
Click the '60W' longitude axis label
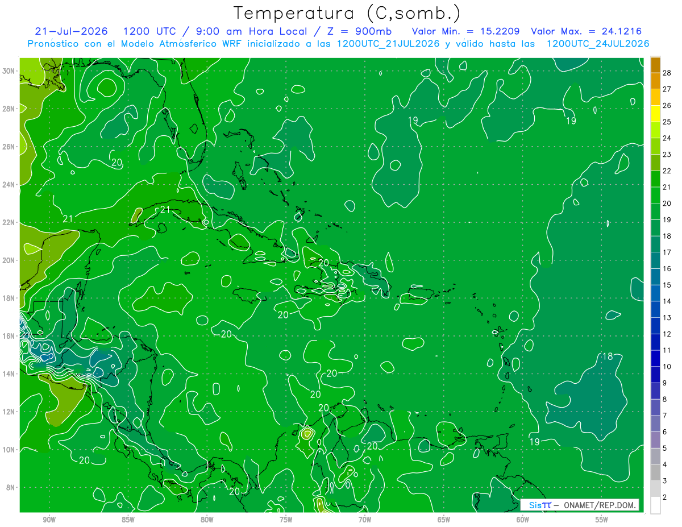coord(523,520)
